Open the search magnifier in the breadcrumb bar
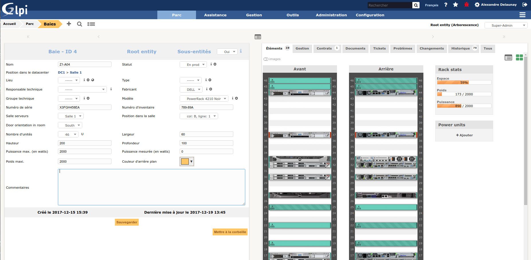The height and width of the screenshot is (260, 531). click(80, 24)
